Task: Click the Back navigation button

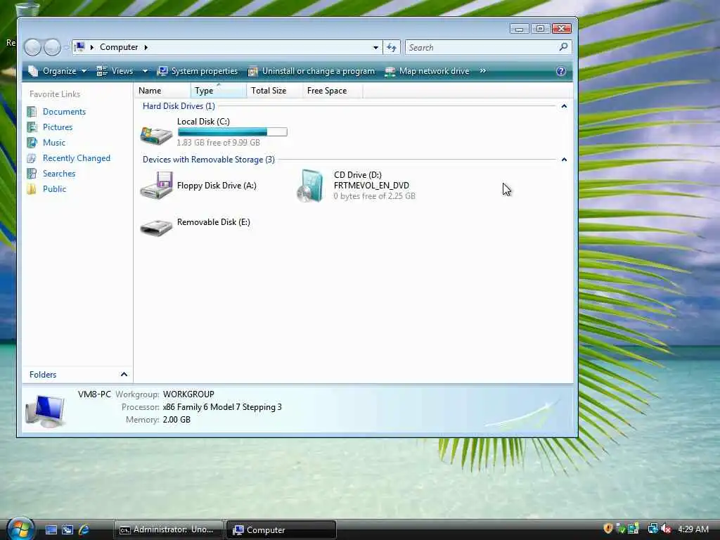Action: click(x=32, y=47)
